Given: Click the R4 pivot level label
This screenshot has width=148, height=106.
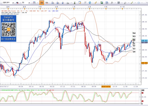Looking at the screenshot, I should pos(134,33).
